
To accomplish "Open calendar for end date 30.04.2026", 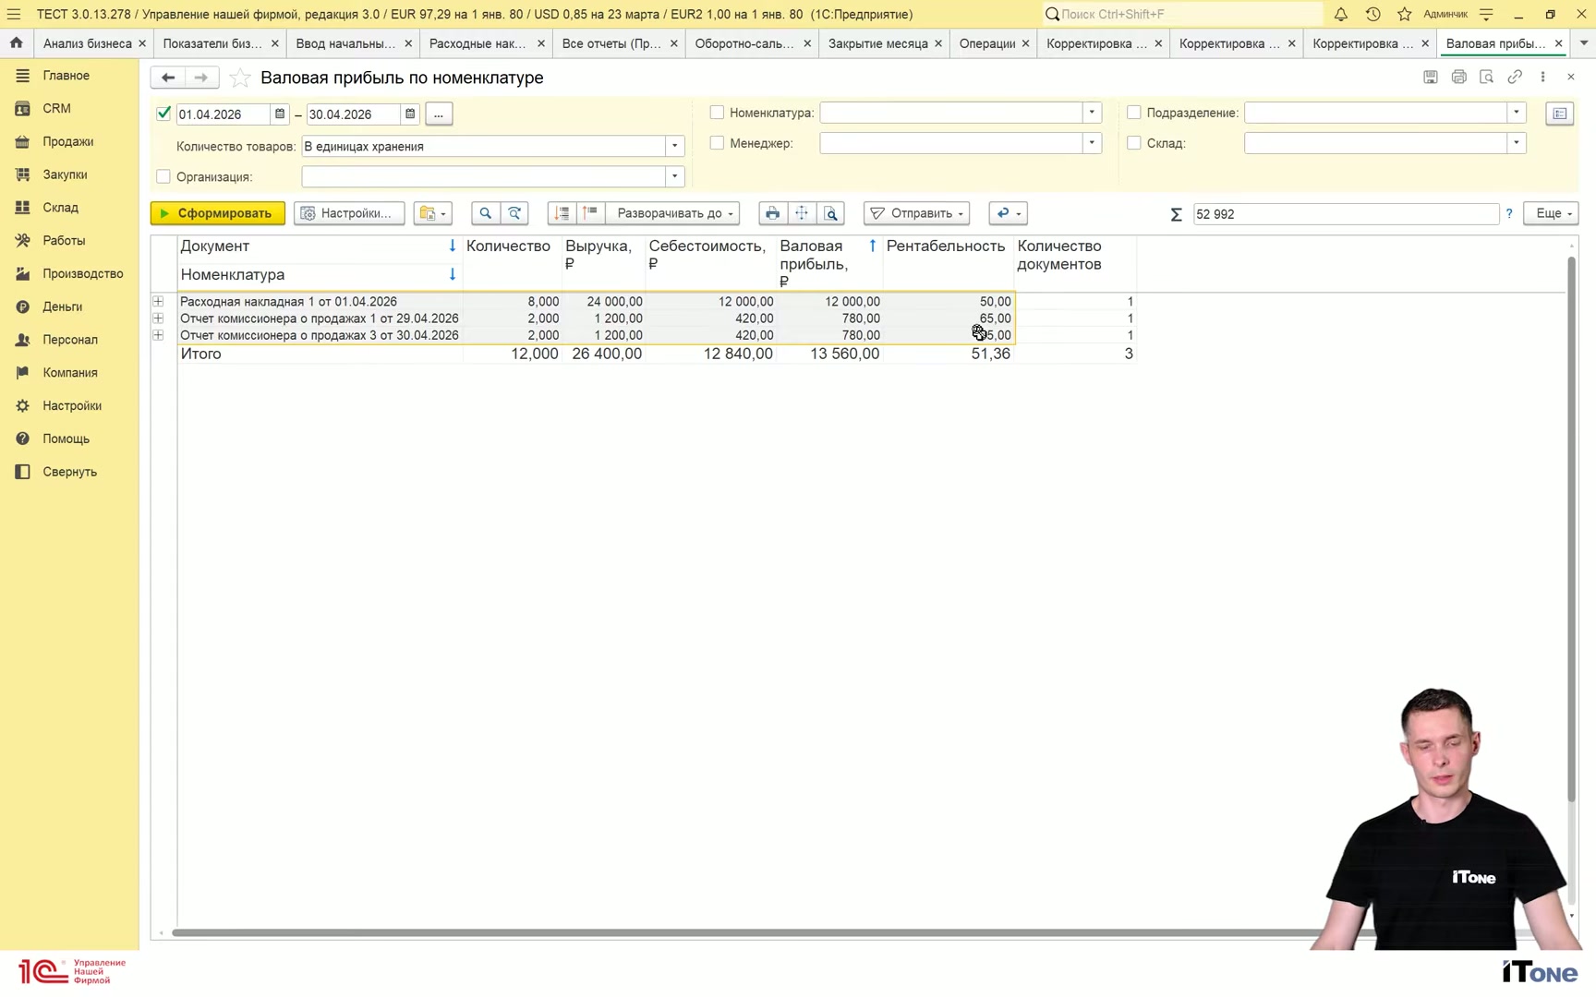I will click(410, 114).
